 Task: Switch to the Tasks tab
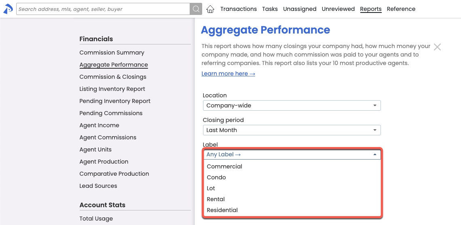(270, 9)
